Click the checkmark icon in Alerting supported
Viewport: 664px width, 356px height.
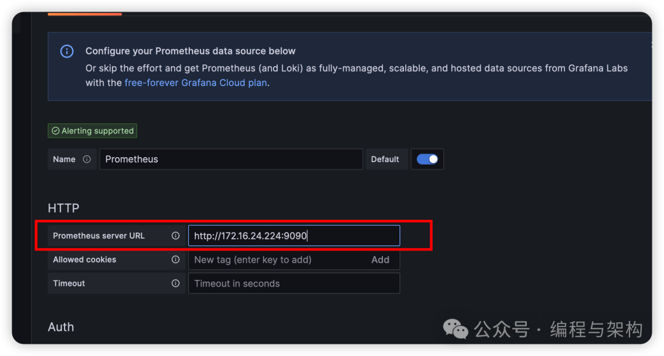pos(55,131)
